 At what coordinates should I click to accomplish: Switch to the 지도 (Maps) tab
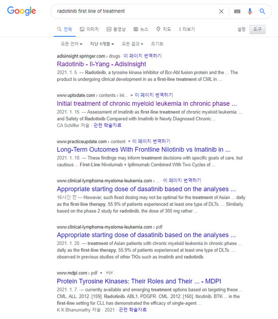pyautogui.click(x=164, y=29)
